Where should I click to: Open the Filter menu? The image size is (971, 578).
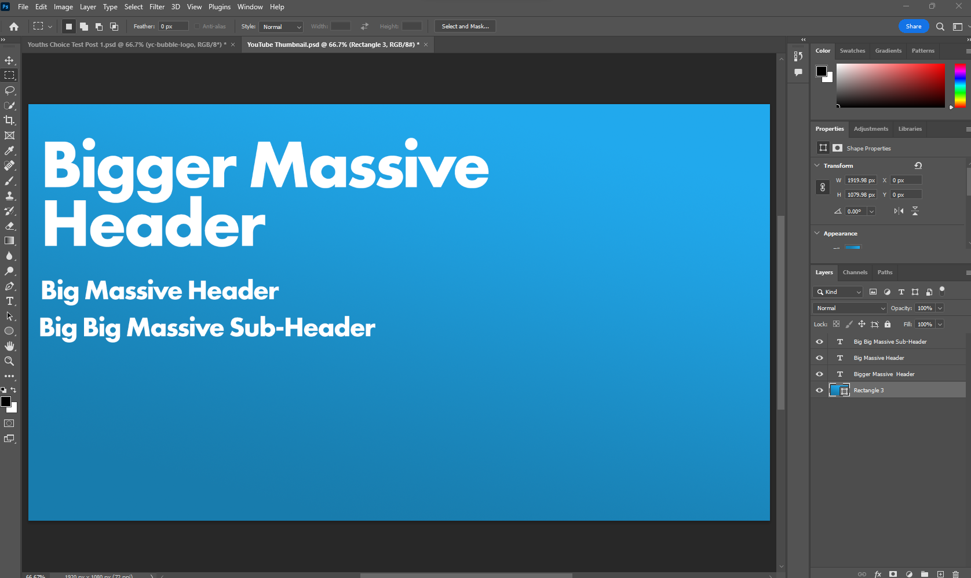tap(157, 7)
